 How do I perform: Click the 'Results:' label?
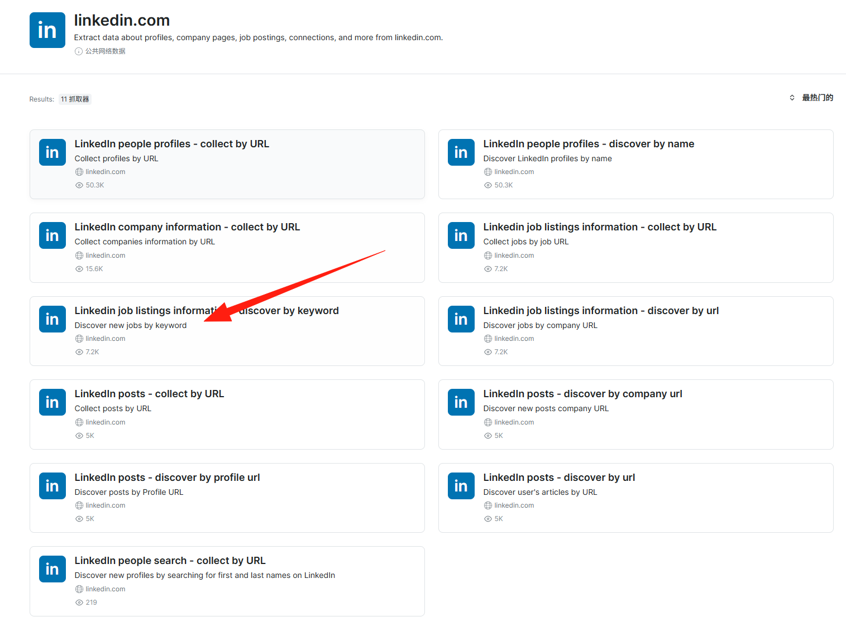click(42, 99)
